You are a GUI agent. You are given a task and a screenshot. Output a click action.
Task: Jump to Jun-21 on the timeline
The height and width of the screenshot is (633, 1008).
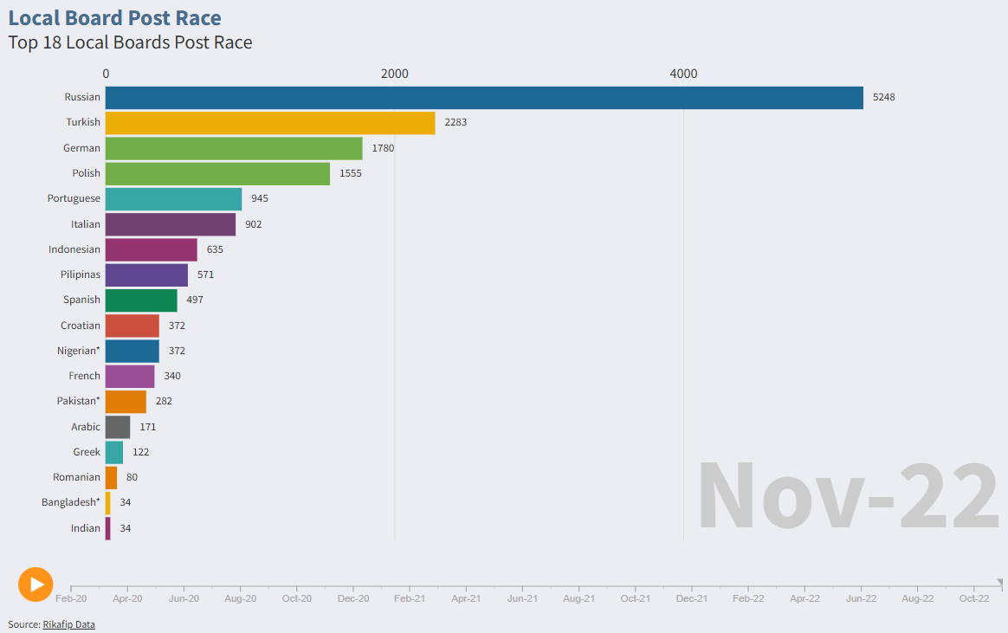(523, 598)
